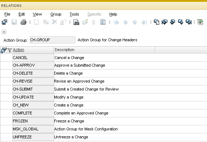Click 'Create a Change' description
207x142 pixels.
69,105
